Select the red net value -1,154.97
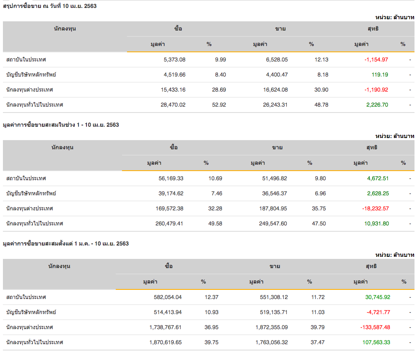 (376, 59)
